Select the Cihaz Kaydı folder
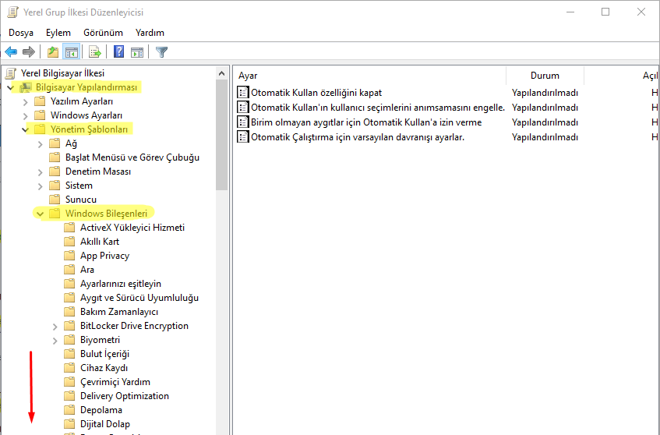This screenshot has width=660, height=435. [x=104, y=368]
